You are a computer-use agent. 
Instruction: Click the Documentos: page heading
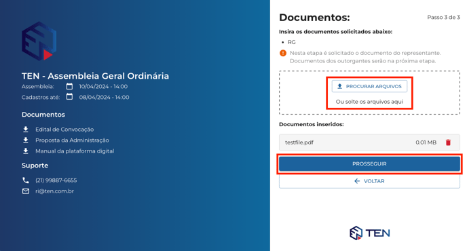tap(314, 18)
